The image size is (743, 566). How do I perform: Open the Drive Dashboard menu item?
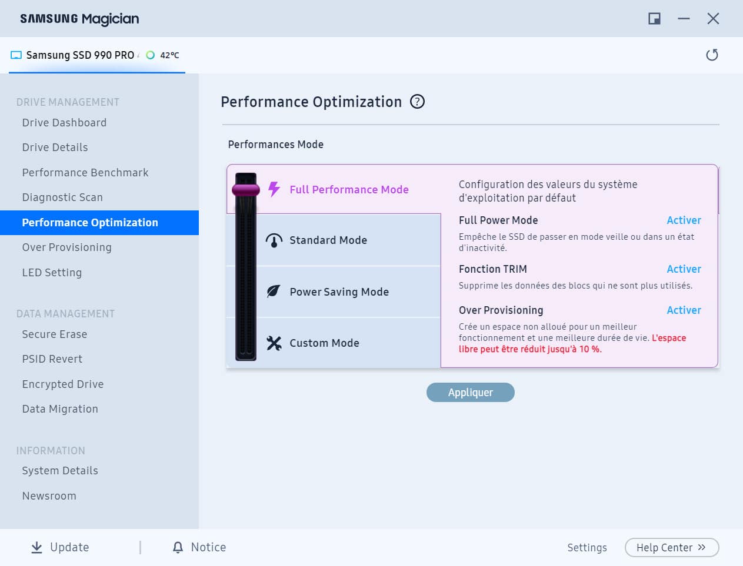point(64,122)
